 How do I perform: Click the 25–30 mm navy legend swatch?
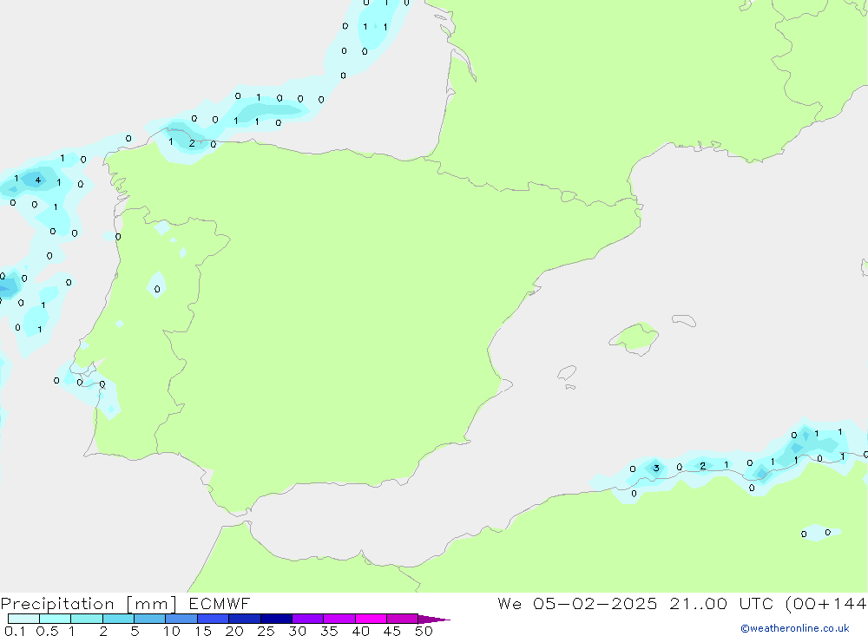pos(276,619)
